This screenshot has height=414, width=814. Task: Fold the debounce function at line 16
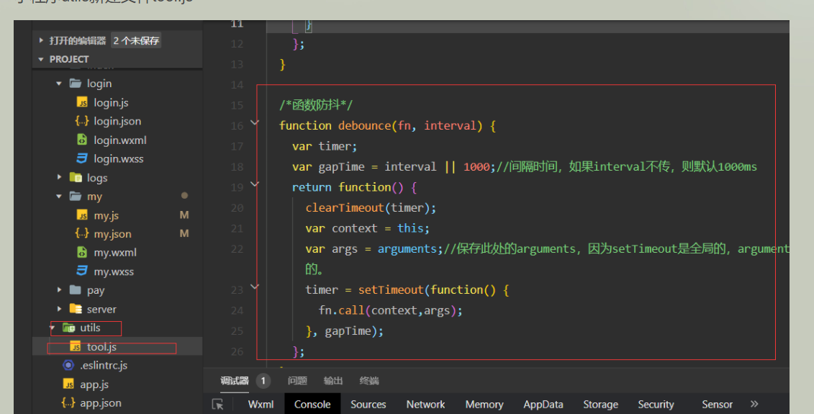tap(254, 122)
